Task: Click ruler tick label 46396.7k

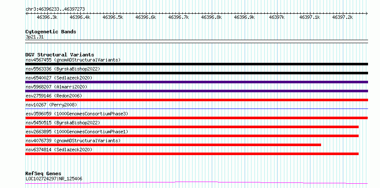Action: [x=178, y=17]
